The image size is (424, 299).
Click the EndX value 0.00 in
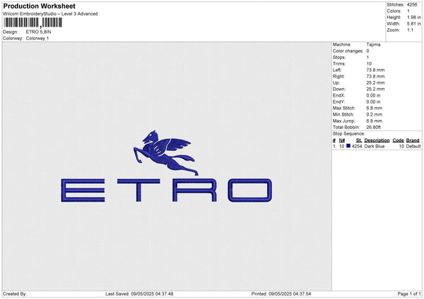pyautogui.click(x=373, y=95)
